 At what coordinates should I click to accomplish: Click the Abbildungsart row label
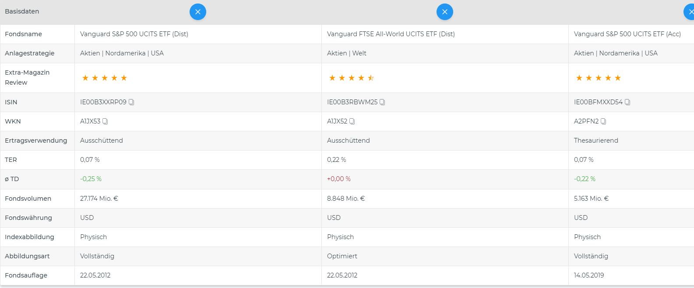click(27, 256)
